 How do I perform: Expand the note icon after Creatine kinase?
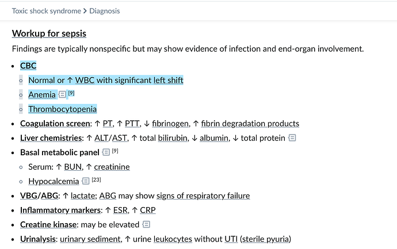pyautogui.click(x=146, y=224)
